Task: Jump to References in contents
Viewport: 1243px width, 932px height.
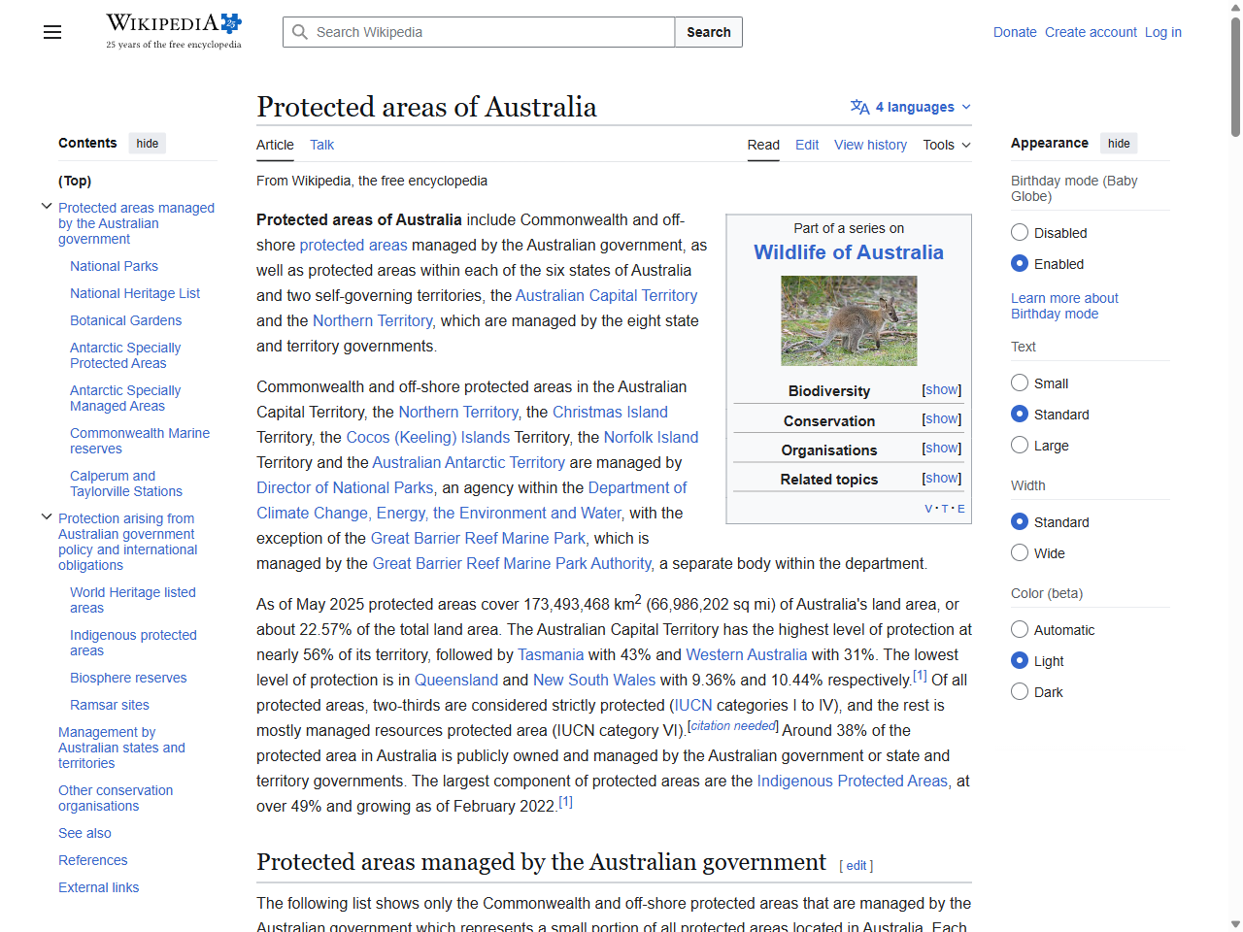Action: 92,860
